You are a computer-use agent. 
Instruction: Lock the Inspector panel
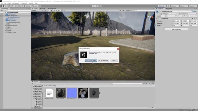tap(195, 9)
